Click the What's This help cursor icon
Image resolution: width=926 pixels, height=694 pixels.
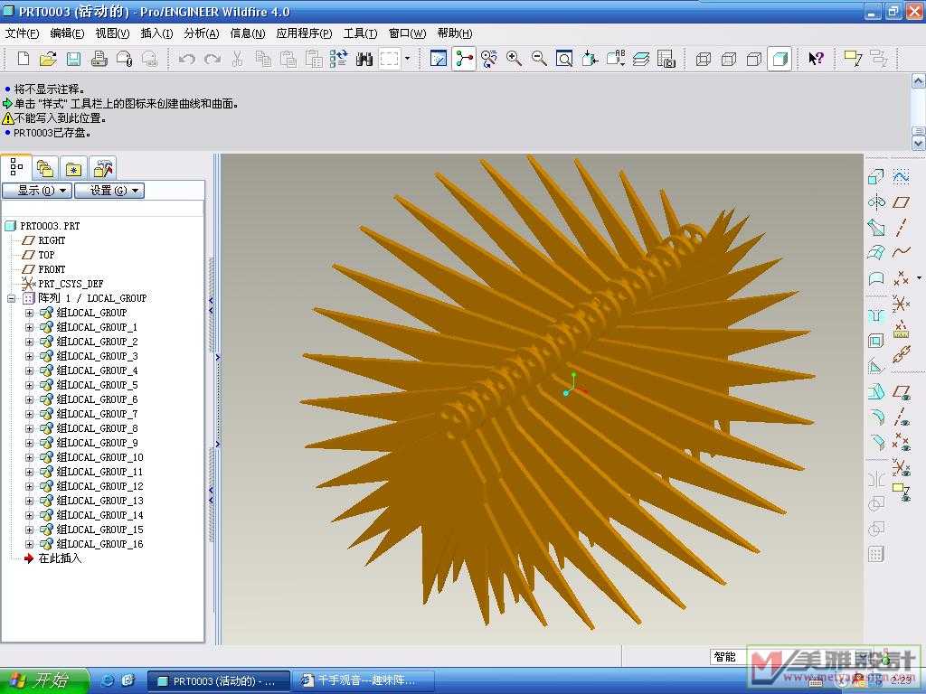[816, 59]
